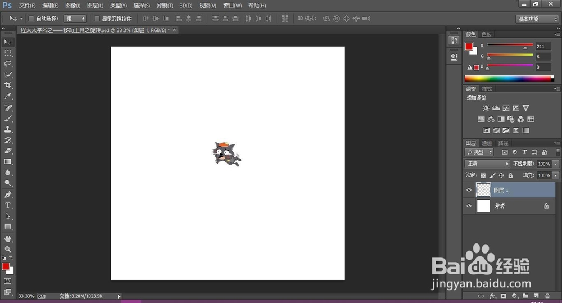Open the blend mode 正常 dropdown

[487, 164]
